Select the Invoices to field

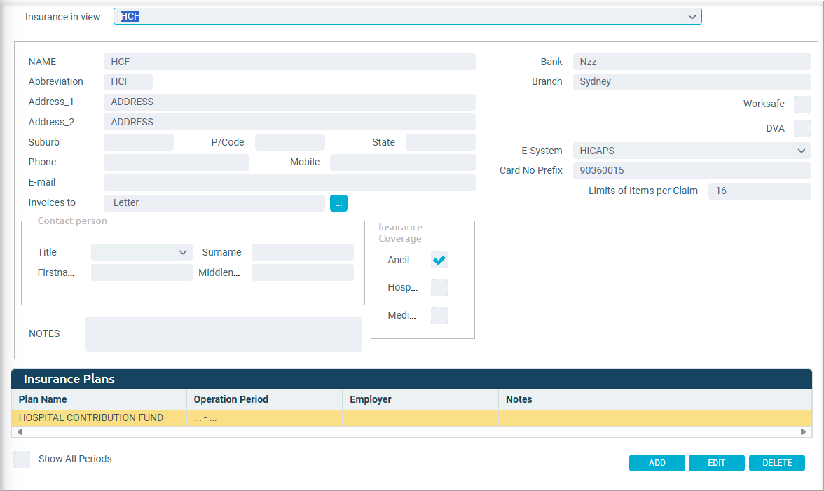[214, 202]
